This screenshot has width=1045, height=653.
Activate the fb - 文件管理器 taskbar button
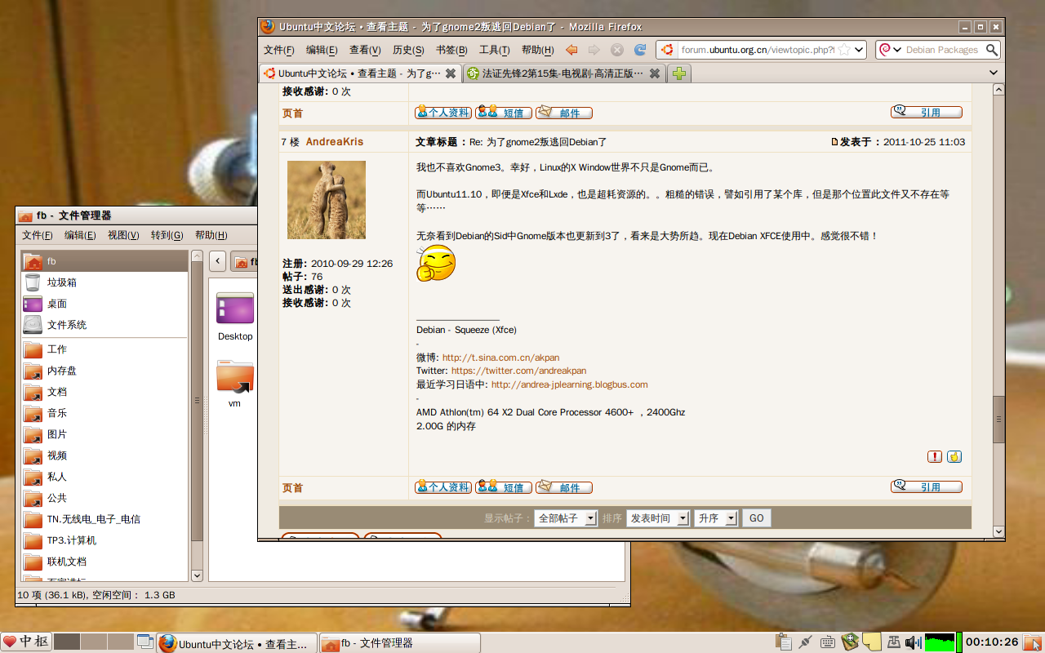(398, 643)
